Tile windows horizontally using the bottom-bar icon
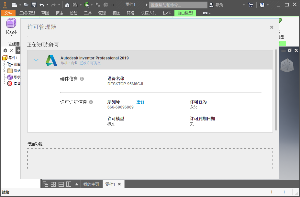 (x=61, y=184)
